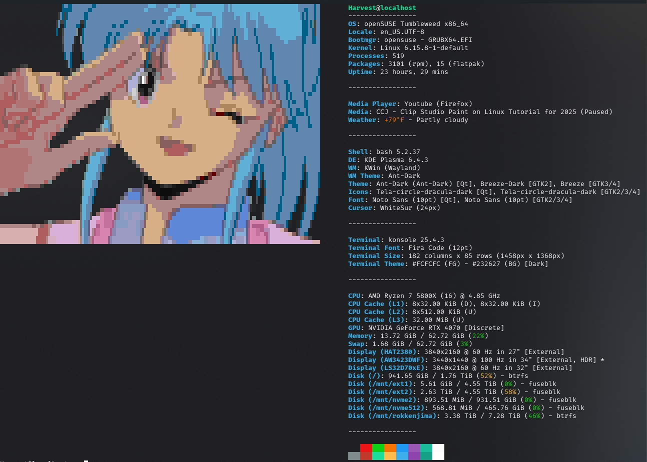
Task: Click the Locale line reading en_US.UTF-8
Action: [386, 32]
